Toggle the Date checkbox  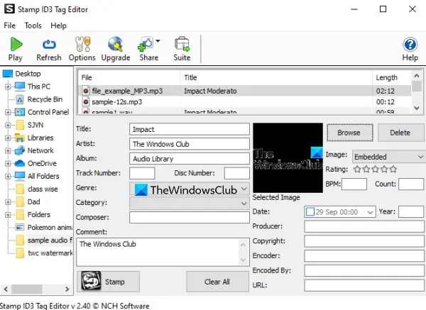[310, 211]
